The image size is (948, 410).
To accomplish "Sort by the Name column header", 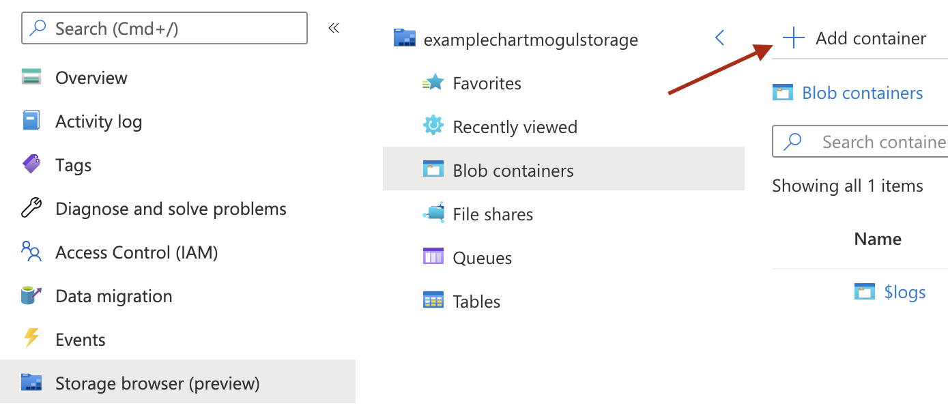I will click(878, 239).
